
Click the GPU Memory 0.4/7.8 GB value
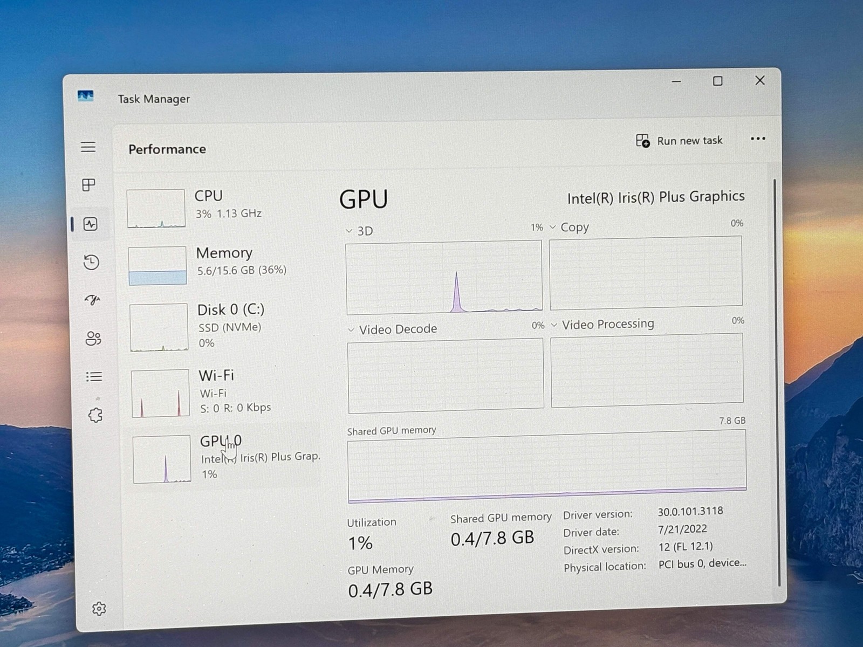[x=391, y=589]
